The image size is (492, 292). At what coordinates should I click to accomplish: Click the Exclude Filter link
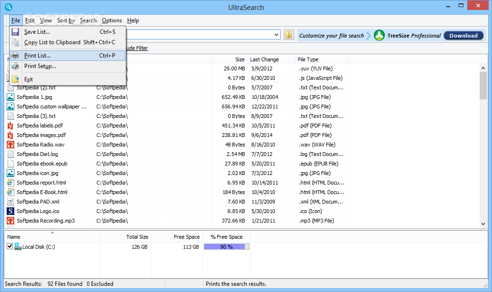(137, 48)
